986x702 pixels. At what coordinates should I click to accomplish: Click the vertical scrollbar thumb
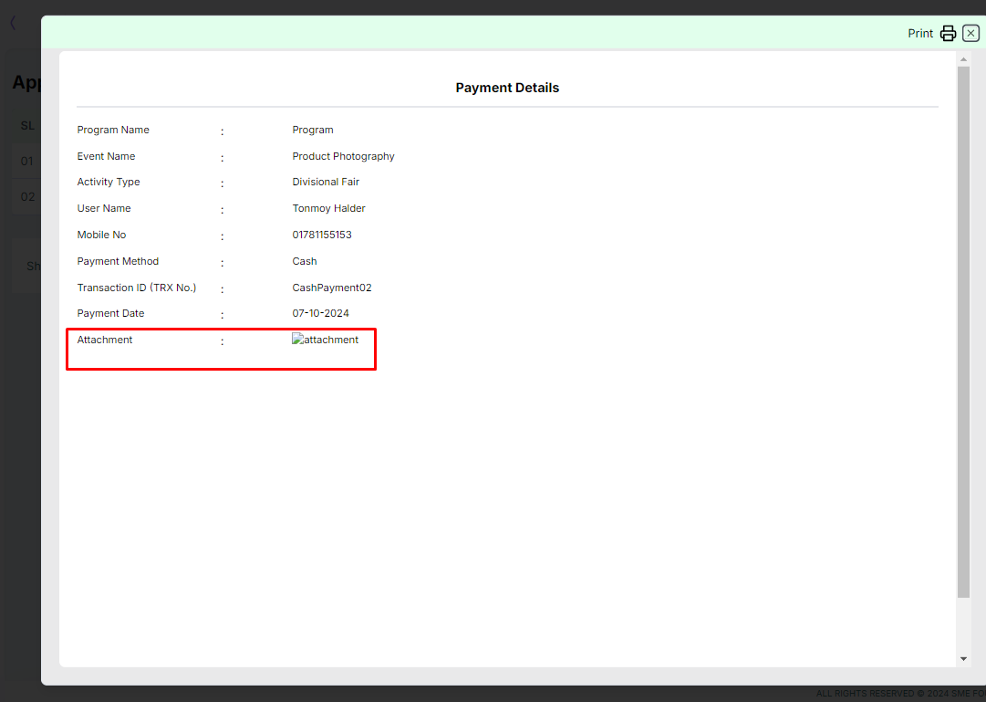[x=963, y=331]
